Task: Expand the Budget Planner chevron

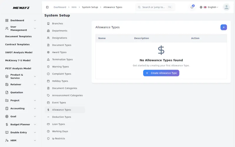Action: pyautogui.click(x=35, y=124)
